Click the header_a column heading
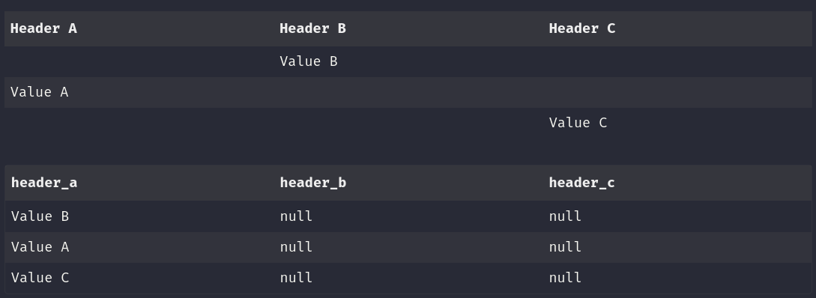Viewport: 816px width, 298px height. [x=44, y=183]
